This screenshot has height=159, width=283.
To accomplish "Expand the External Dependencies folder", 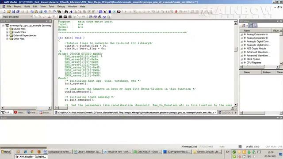I will click(x=7, y=35).
